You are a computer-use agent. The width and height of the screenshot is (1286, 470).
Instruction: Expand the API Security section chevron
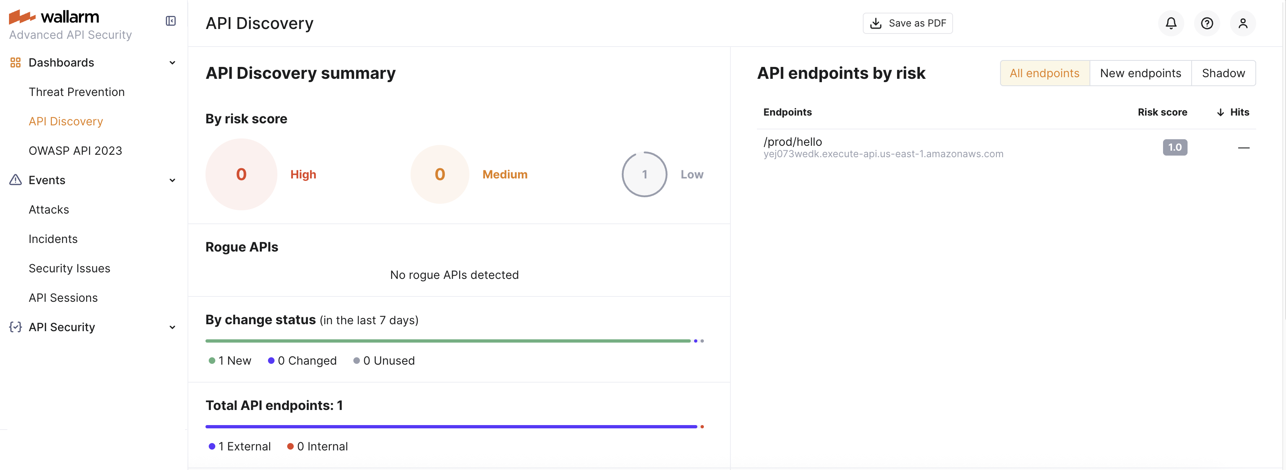[172, 327]
